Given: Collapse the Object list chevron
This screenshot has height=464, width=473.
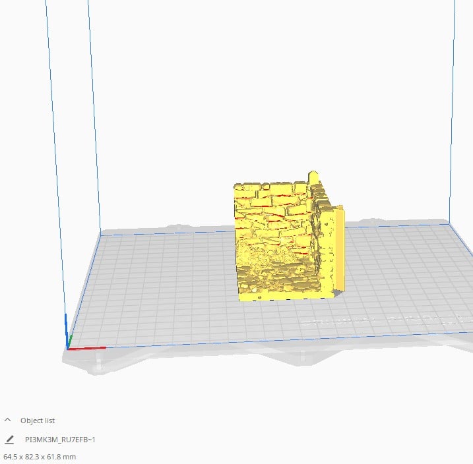Looking at the screenshot, I should [8, 420].
